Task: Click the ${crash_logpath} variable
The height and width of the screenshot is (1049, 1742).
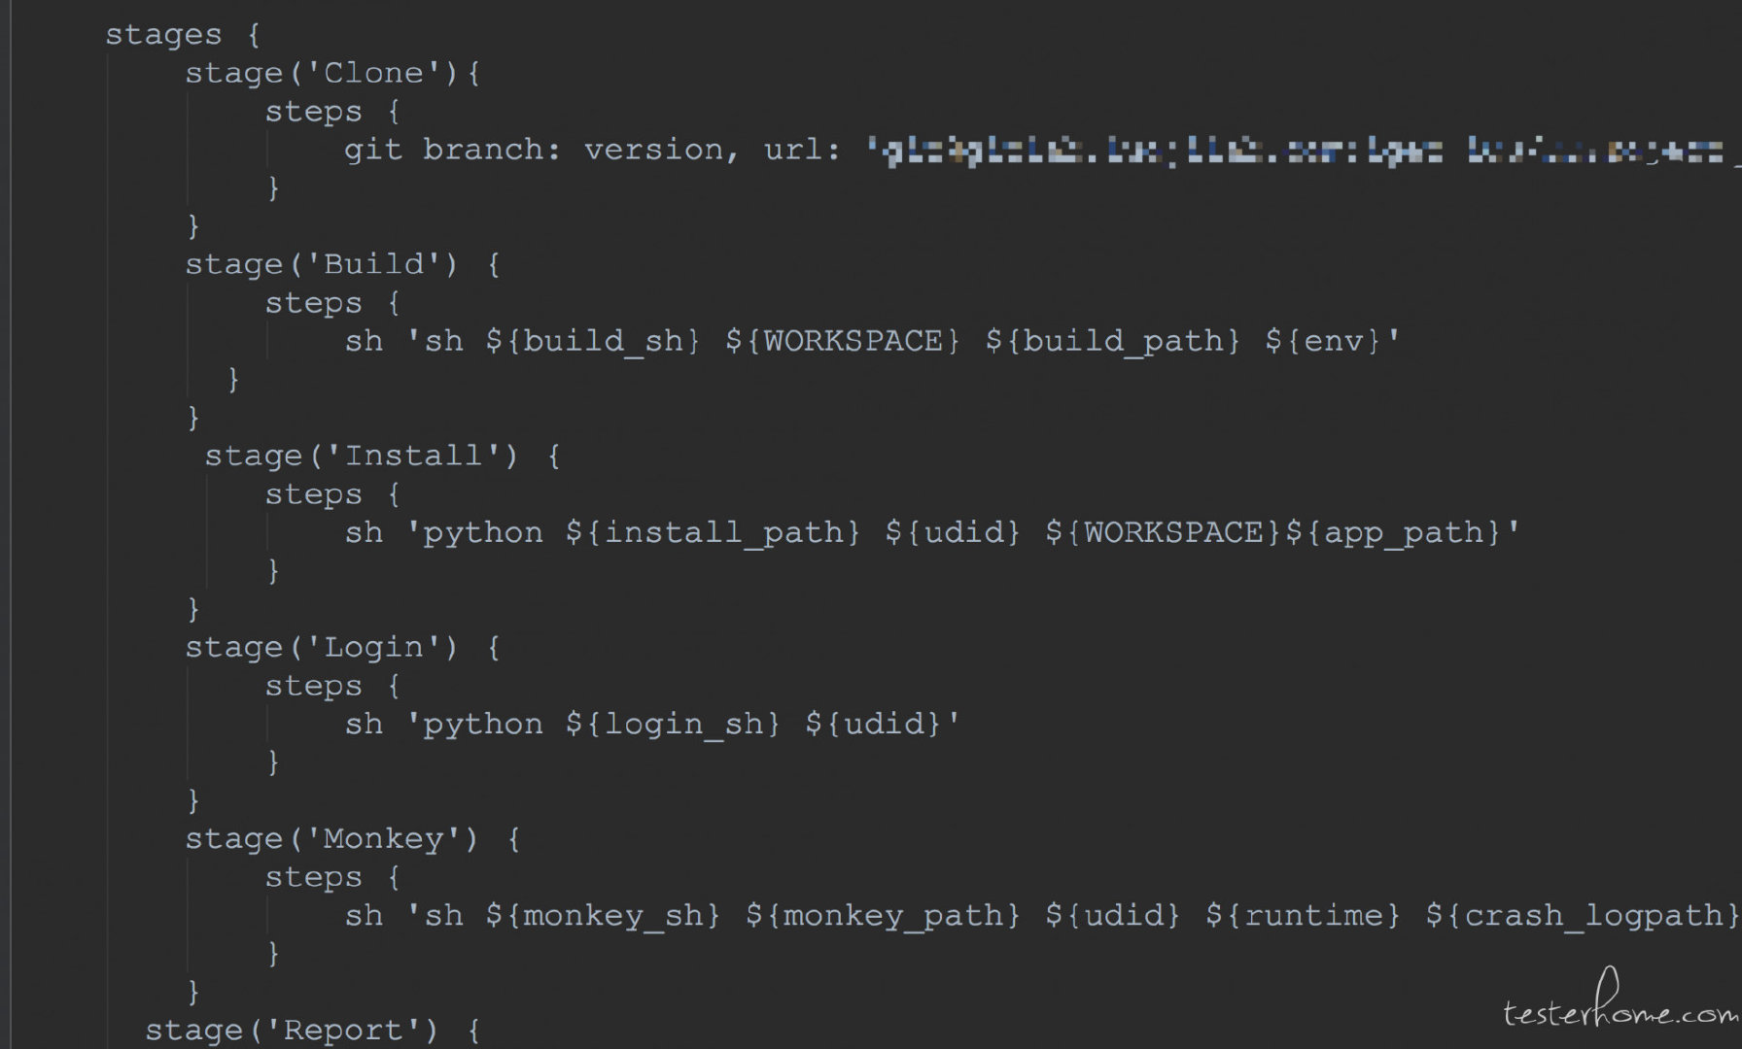Action: tap(1583, 915)
